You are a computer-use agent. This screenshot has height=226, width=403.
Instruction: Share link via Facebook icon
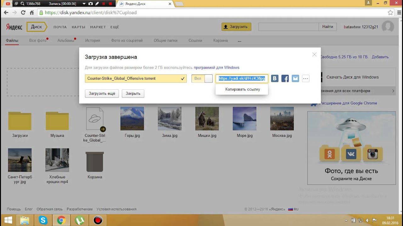pos(285,78)
